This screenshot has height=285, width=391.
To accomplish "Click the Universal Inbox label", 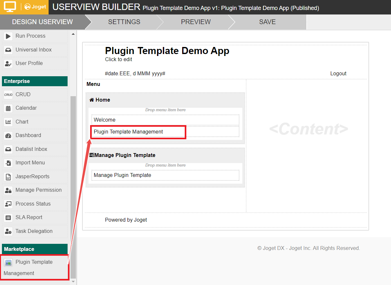I will point(33,50).
